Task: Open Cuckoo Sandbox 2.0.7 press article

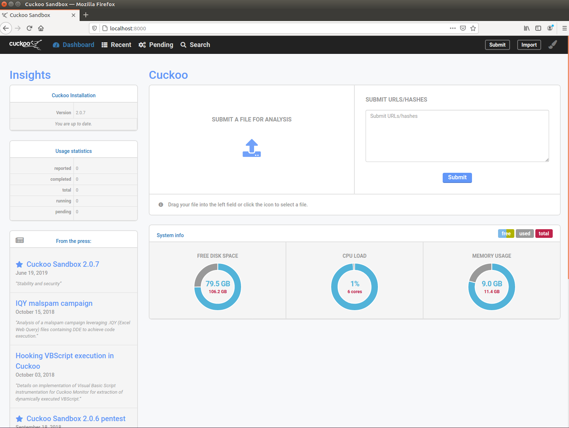Action: click(63, 264)
